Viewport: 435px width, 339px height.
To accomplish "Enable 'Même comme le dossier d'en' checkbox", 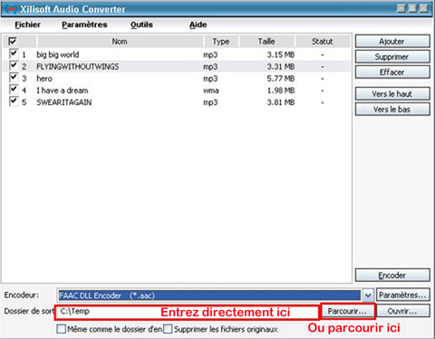I will coord(62,329).
